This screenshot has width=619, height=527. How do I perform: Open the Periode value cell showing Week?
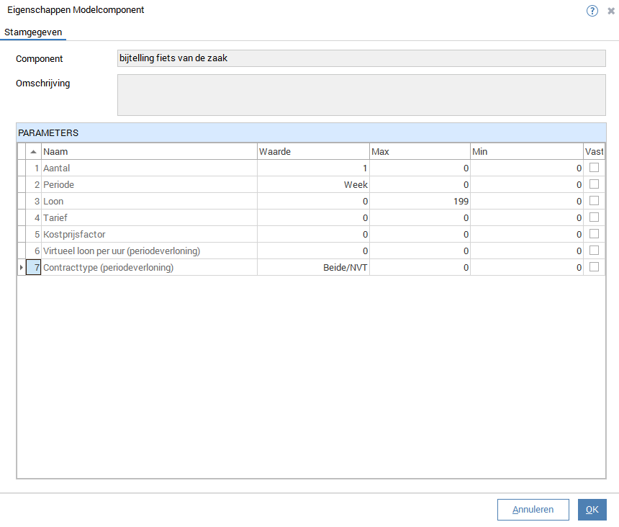click(x=313, y=185)
